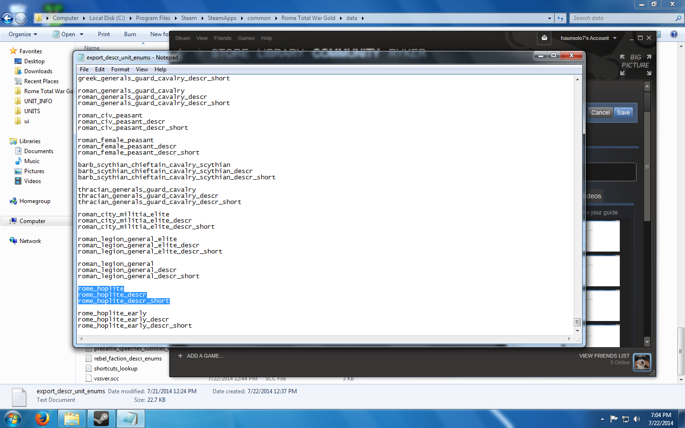This screenshot has width=685, height=428.
Task: Switch to Steam from the taskbar
Action: pos(101,418)
